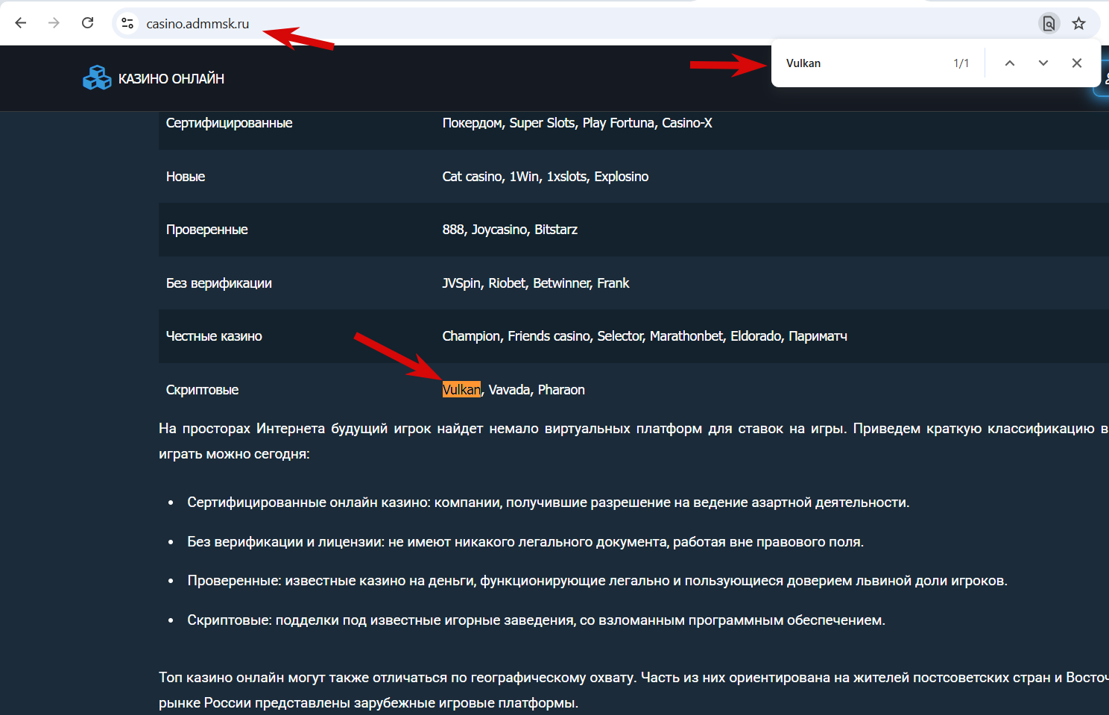Click the 1/1 match counter
The image size is (1109, 715).
click(961, 63)
